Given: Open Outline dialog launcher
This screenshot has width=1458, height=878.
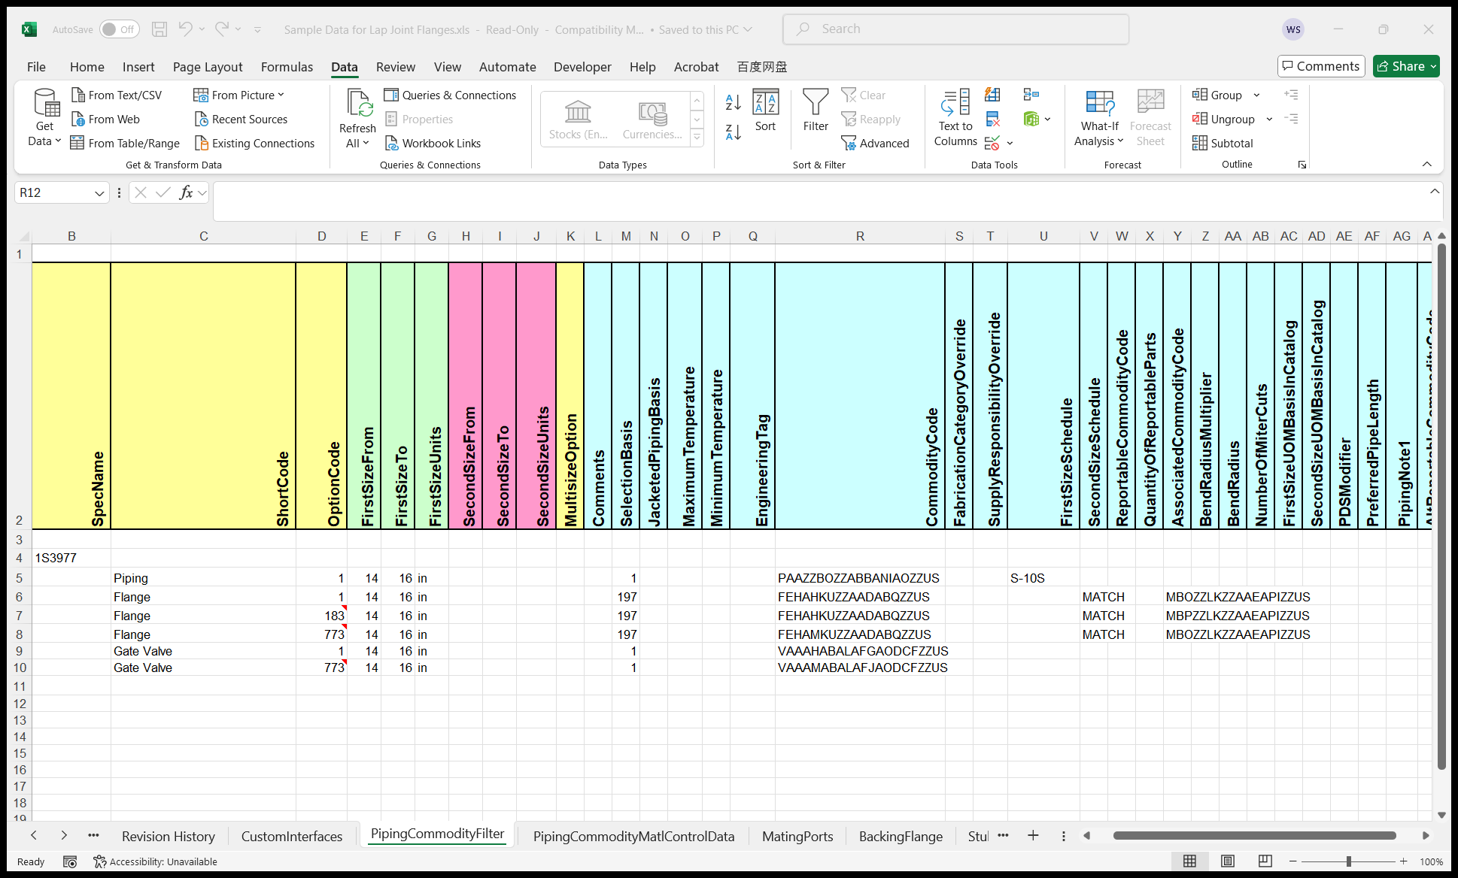Looking at the screenshot, I should coord(1302,165).
